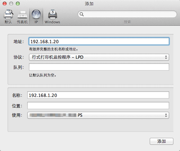The height and width of the screenshot is (151, 180).
Task: Click the empty 位置 location field
Action: (98, 106)
